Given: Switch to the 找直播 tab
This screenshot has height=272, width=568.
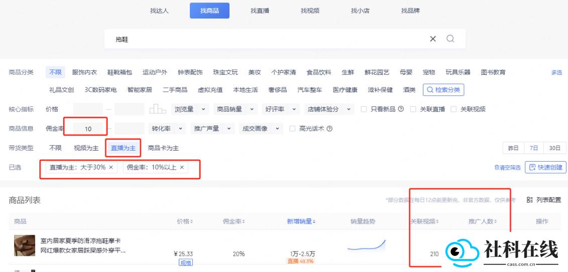Looking at the screenshot, I should point(260,11).
